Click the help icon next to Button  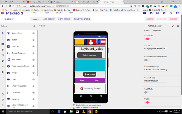[33, 40]
